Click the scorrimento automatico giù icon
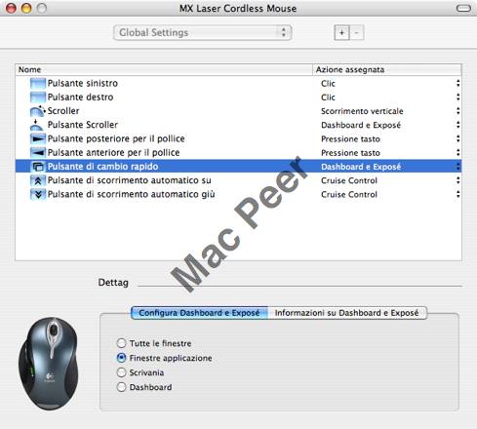477x429 pixels. tap(38, 194)
